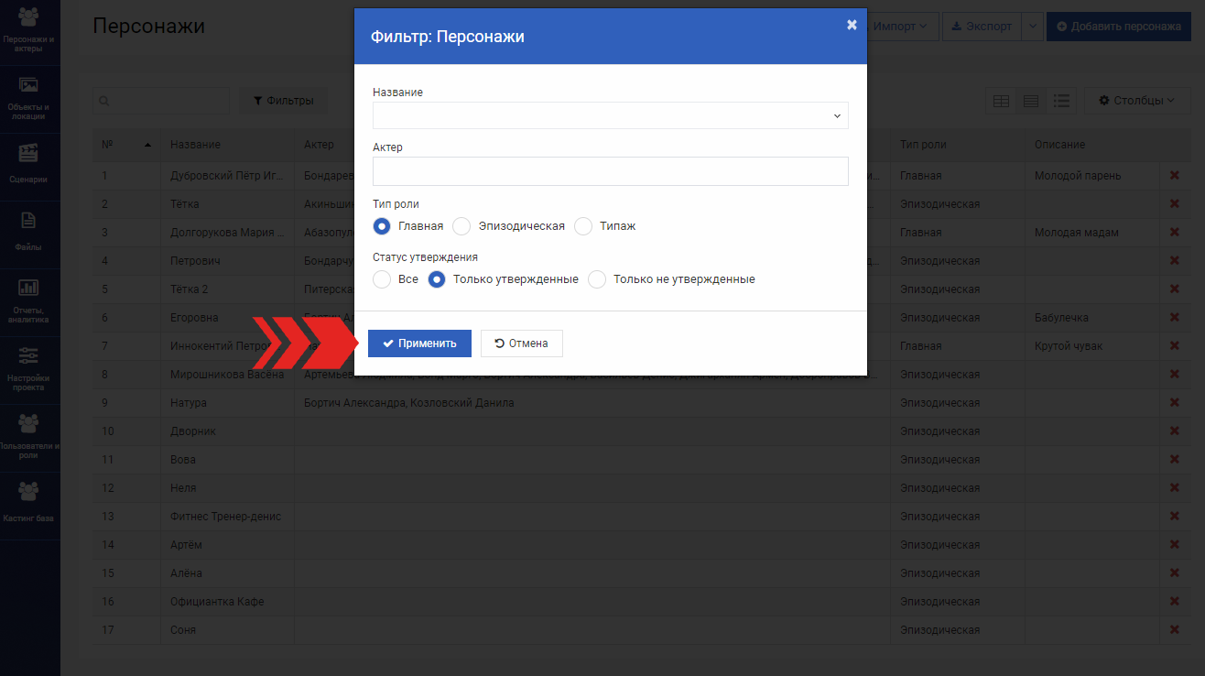Delete the Артём row with red X
This screenshot has height=676, width=1205.
pyautogui.click(x=1175, y=544)
